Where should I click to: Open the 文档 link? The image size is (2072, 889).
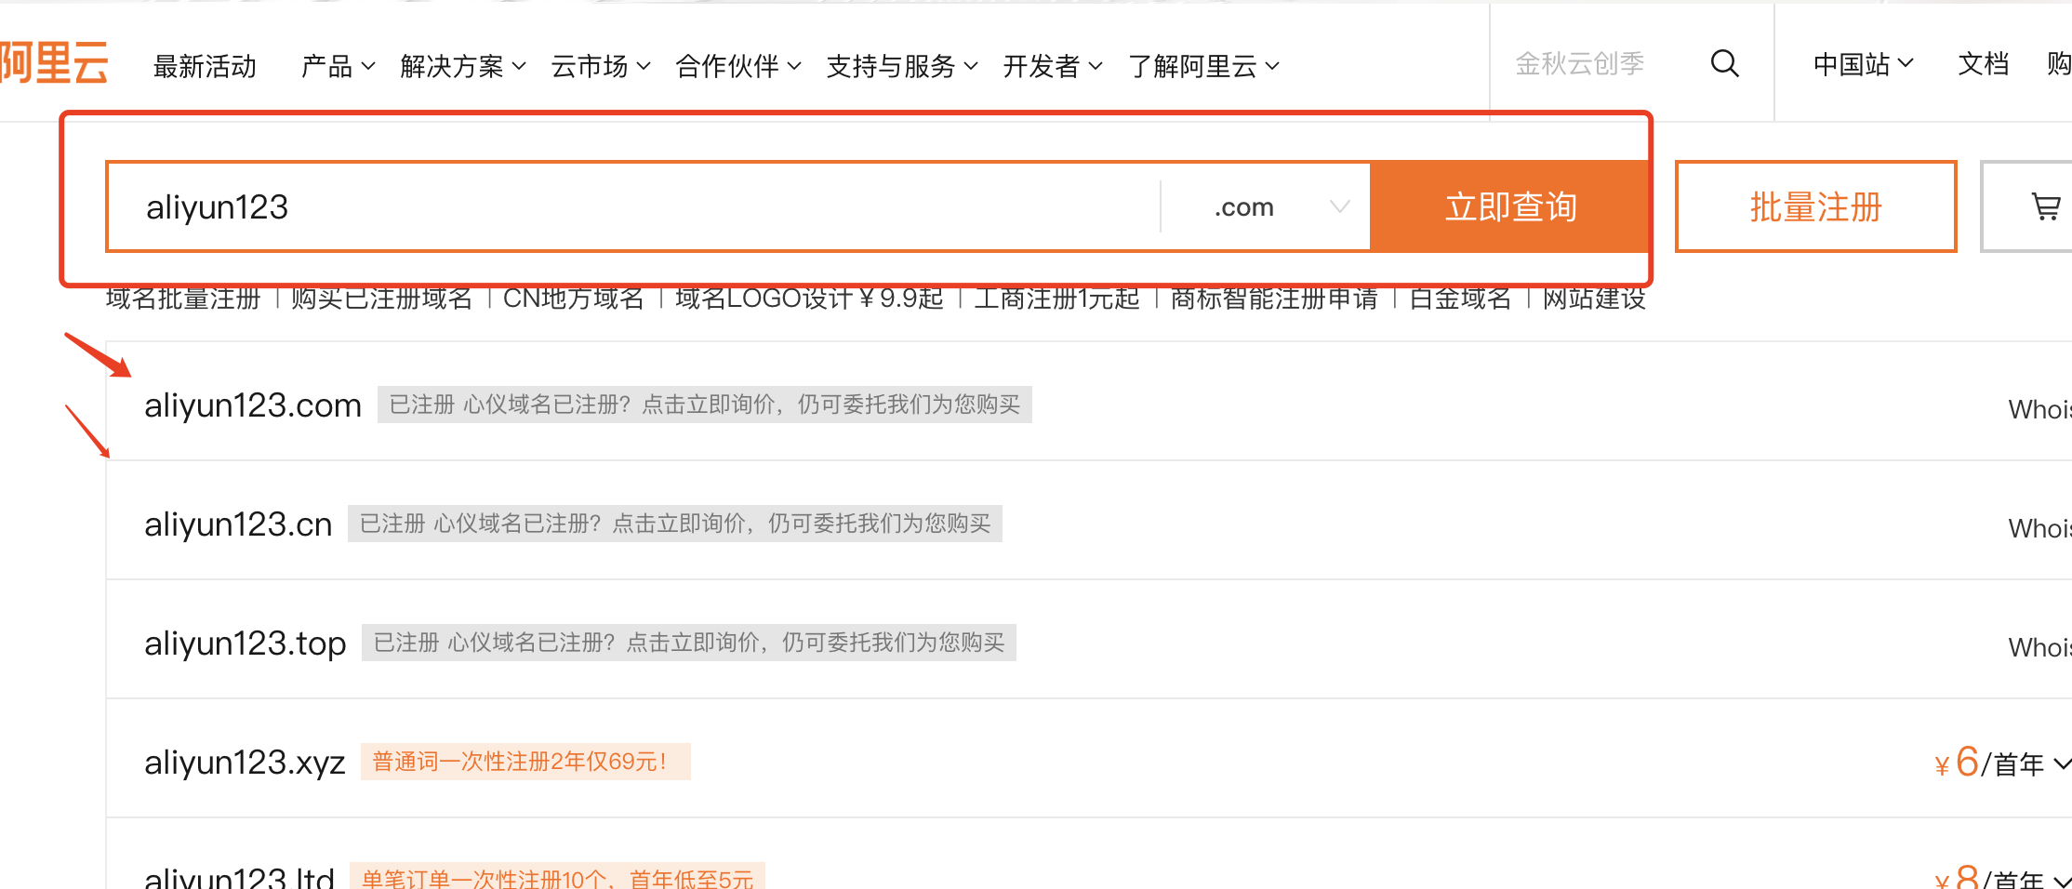[1983, 64]
